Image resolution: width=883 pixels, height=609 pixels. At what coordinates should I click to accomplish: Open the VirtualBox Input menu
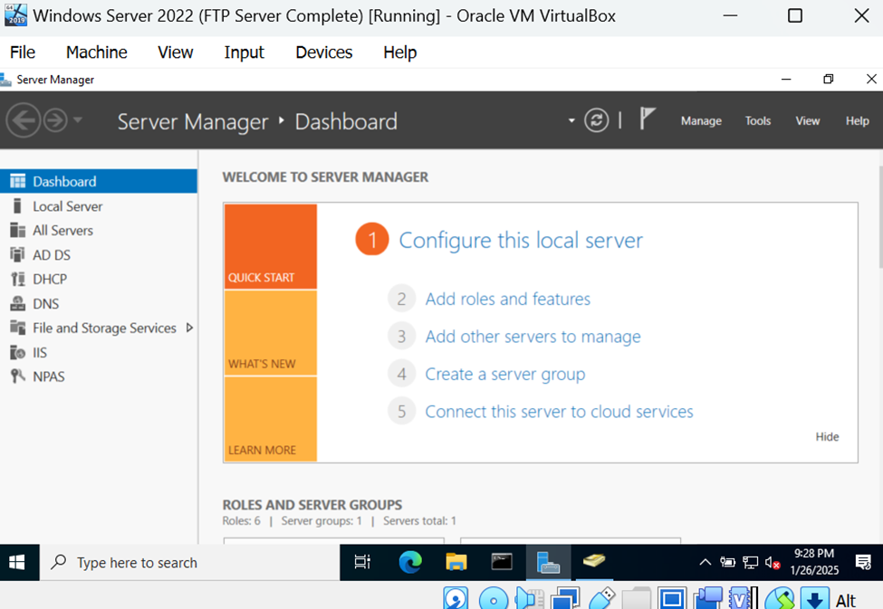[x=244, y=52]
